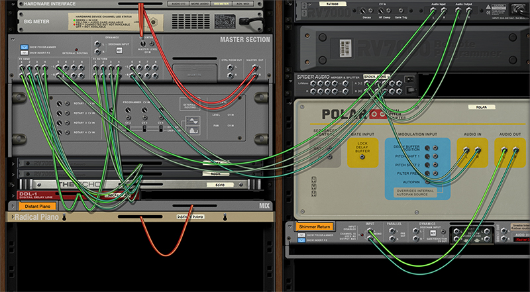Click the Master Section sidechain input L jack
530x292 pixels.
point(97,44)
